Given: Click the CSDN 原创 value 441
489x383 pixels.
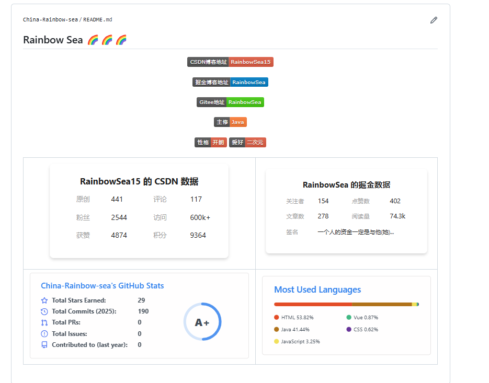Looking at the screenshot, I should click(117, 199).
